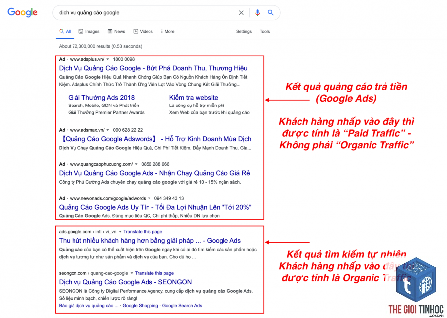This screenshot has height=318, width=447.
Task: Click phone number 1800 0098
Action: [124, 59]
